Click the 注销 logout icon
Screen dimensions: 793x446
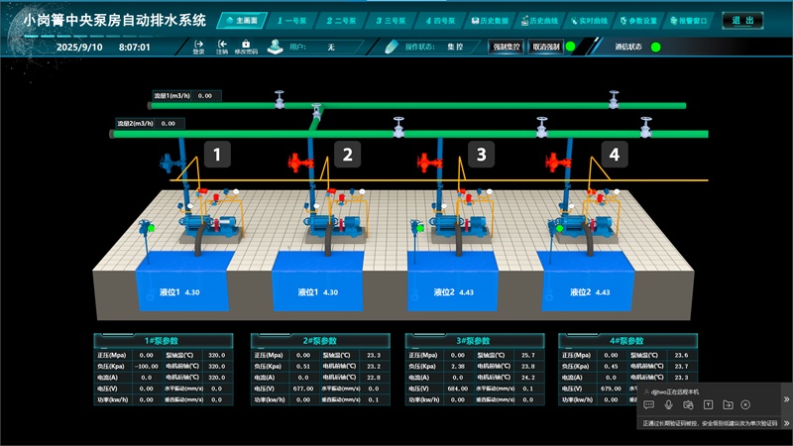coord(221,44)
